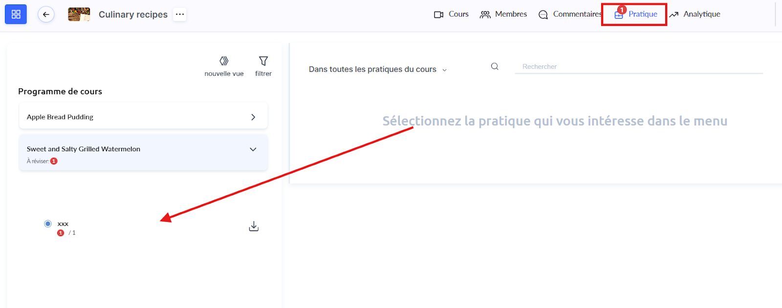Click the search magnifier icon
782x308 pixels.
[x=495, y=66]
